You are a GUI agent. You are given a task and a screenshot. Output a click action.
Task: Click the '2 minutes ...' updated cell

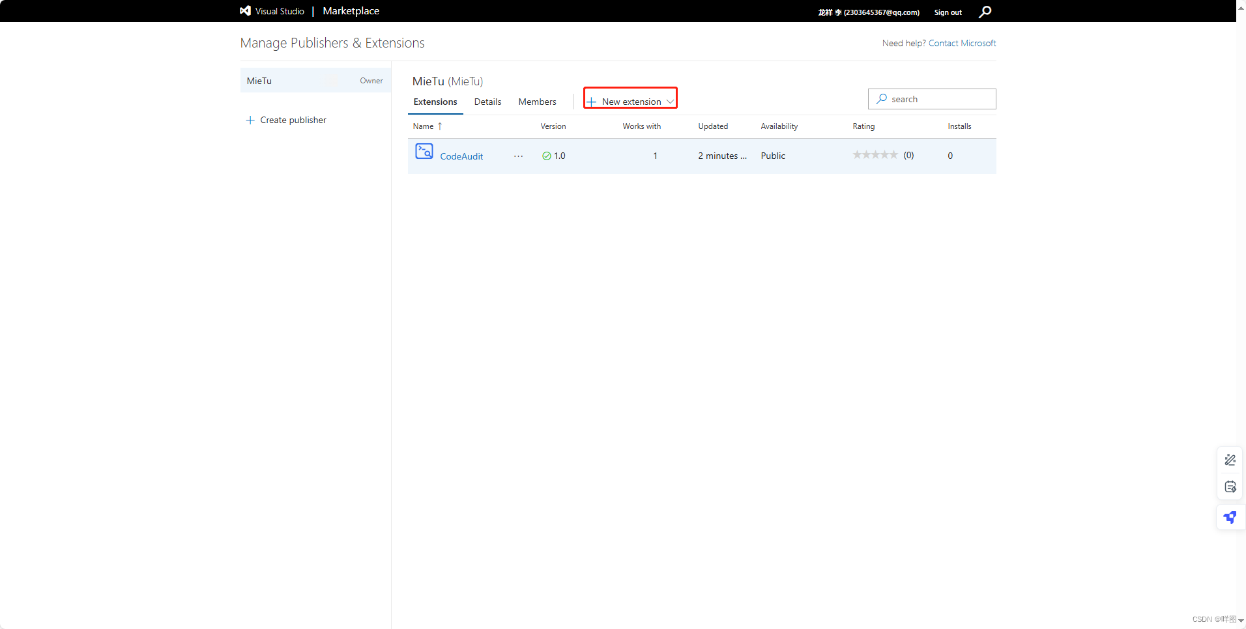(723, 156)
